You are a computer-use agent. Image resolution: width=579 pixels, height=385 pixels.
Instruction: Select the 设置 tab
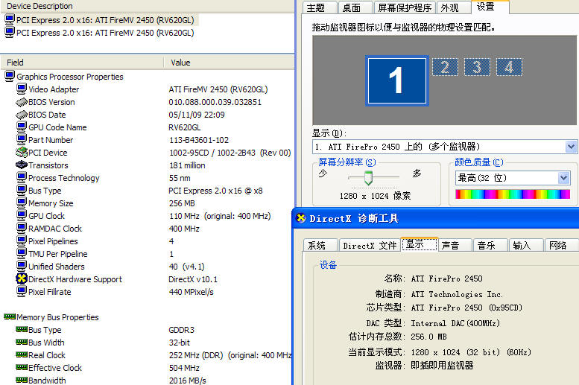point(490,7)
